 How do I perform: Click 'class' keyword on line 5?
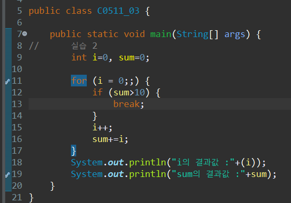[79, 11]
